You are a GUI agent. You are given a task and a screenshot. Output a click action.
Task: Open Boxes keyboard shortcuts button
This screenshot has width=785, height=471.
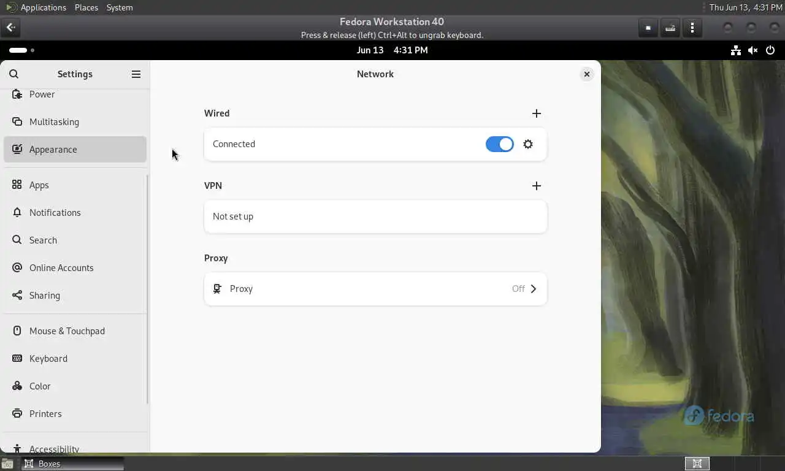(x=670, y=28)
